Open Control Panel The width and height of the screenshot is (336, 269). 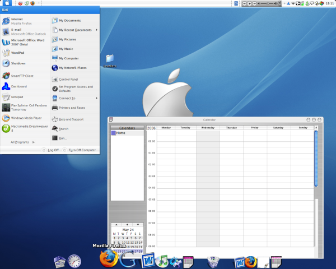74,80
